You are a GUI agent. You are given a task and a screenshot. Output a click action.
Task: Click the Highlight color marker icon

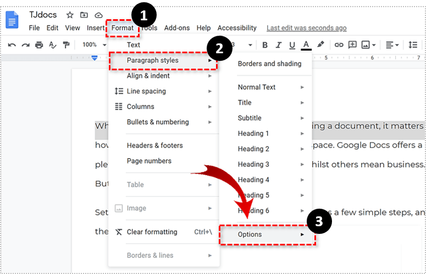coord(320,45)
